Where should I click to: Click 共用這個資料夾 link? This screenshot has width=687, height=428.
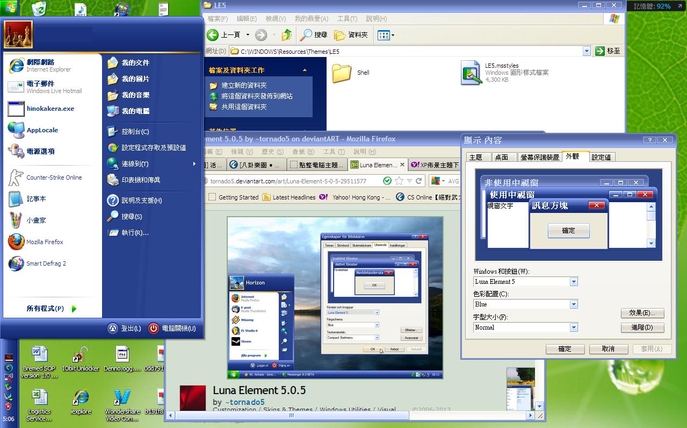point(244,107)
